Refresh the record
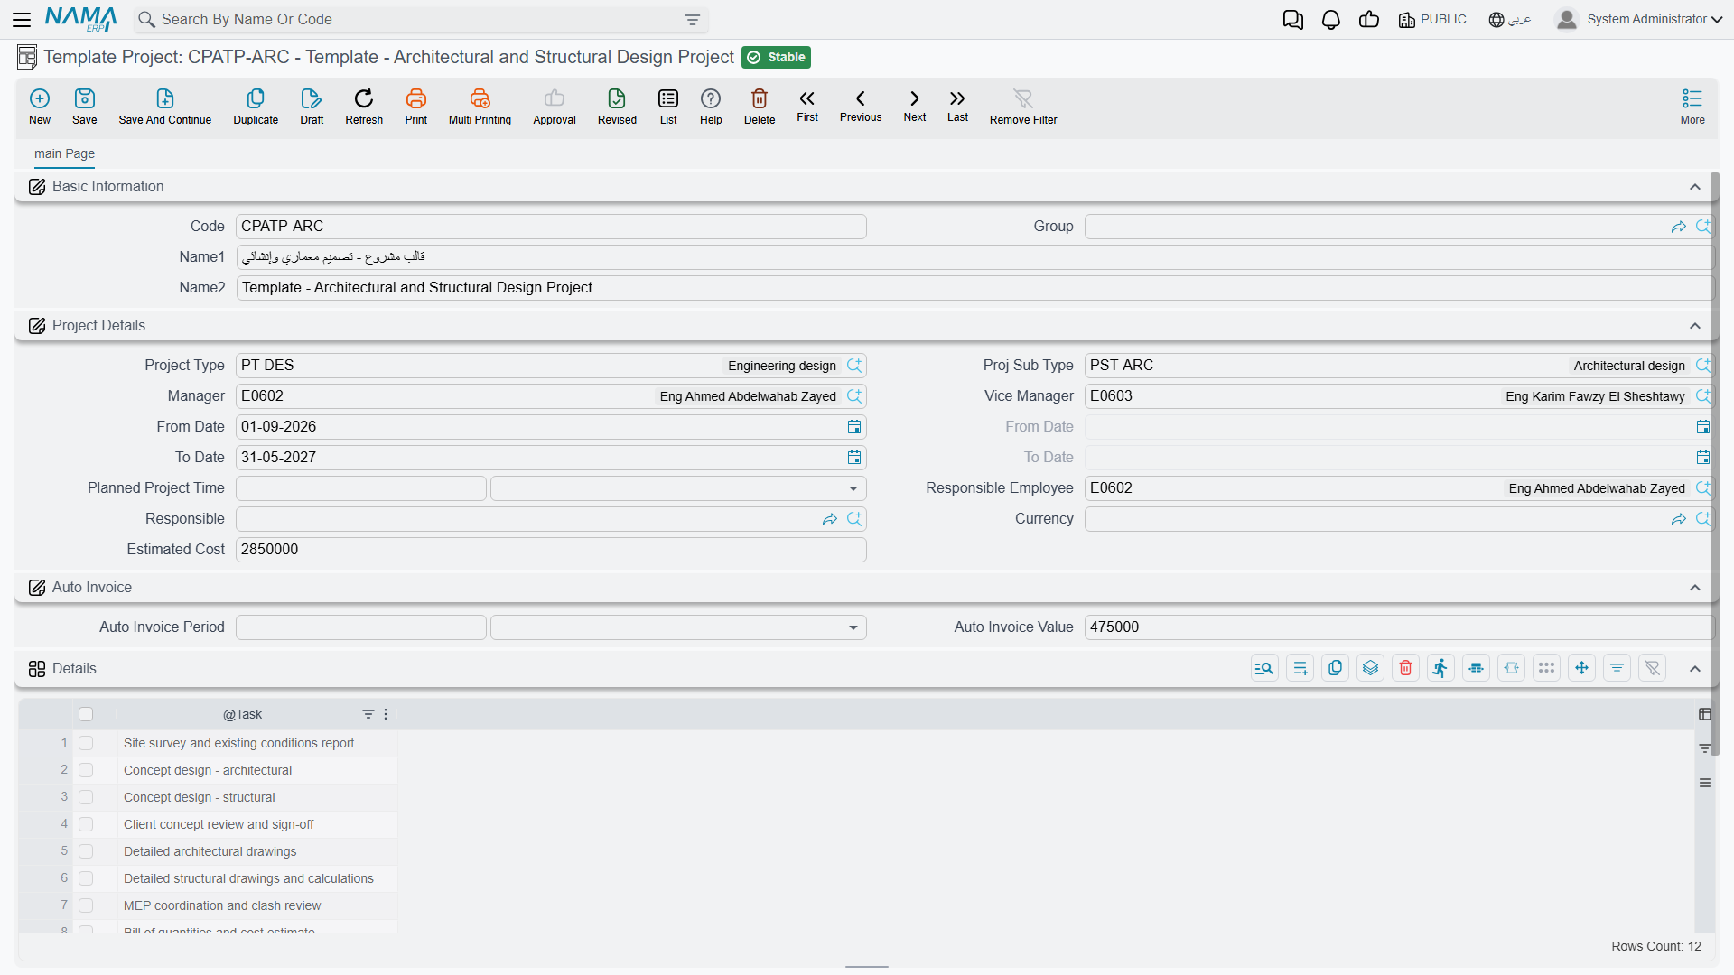This screenshot has width=1734, height=975. (x=364, y=107)
